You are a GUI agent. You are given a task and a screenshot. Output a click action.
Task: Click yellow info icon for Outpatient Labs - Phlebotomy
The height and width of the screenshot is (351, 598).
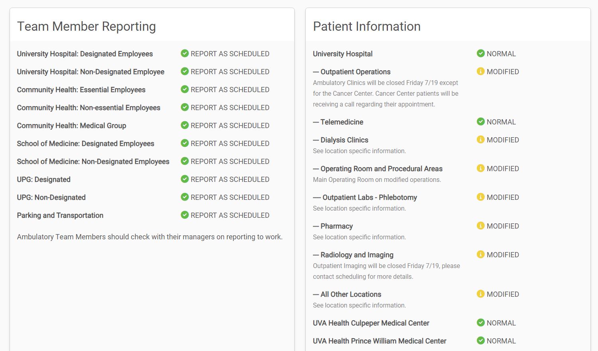tap(481, 197)
